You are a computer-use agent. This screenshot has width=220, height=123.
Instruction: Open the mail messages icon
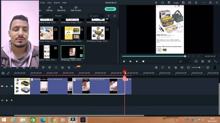(x=189, y=2)
